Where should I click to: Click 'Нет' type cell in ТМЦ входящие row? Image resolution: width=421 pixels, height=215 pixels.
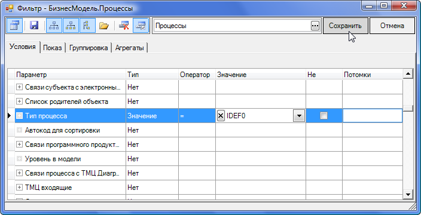(x=152, y=188)
